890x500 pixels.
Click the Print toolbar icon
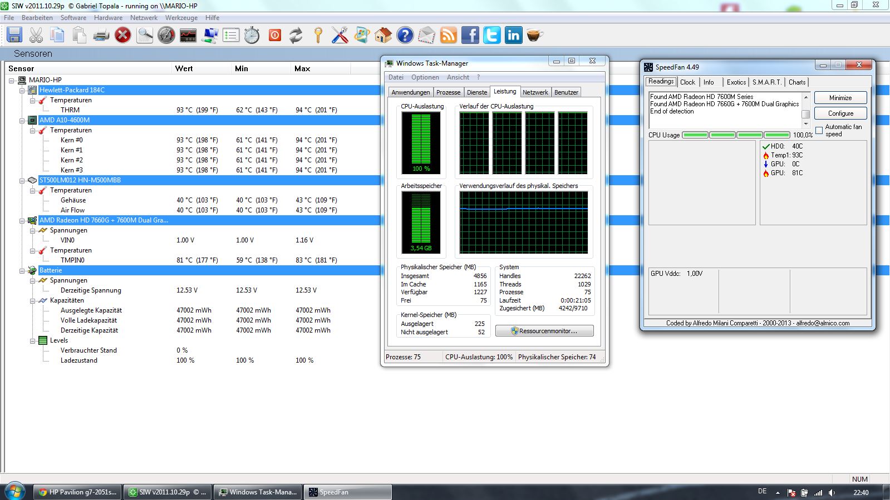coord(101,35)
